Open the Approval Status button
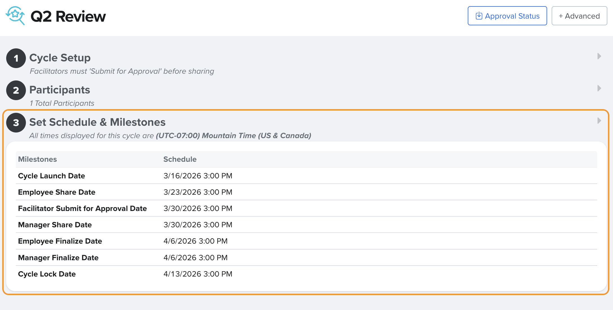The image size is (613, 310). tap(507, 16)
